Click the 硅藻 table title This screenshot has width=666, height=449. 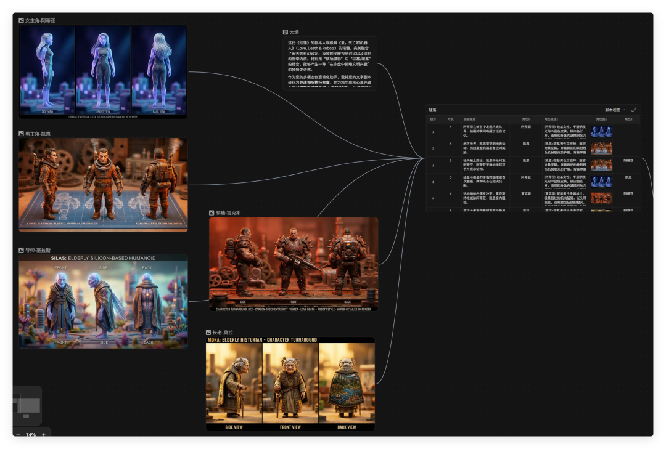433,110
